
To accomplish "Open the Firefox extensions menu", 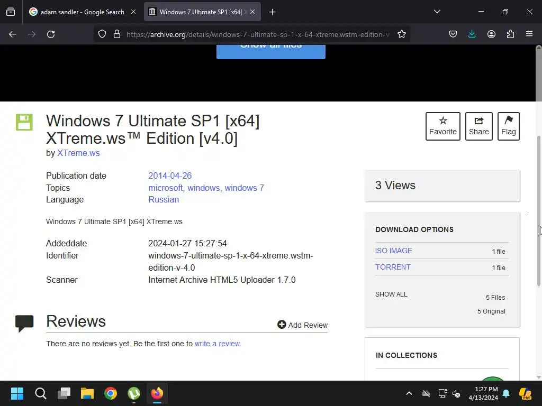I will [510, 34].
